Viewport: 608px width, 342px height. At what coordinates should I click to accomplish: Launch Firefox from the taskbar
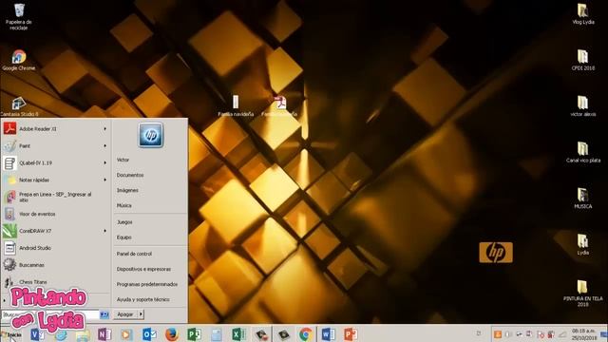pos(171,333)
